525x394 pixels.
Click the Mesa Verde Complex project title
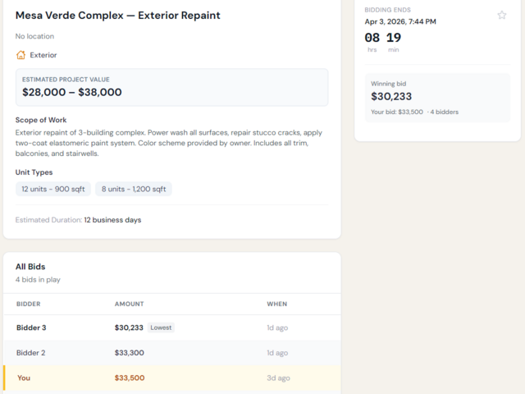118,16
